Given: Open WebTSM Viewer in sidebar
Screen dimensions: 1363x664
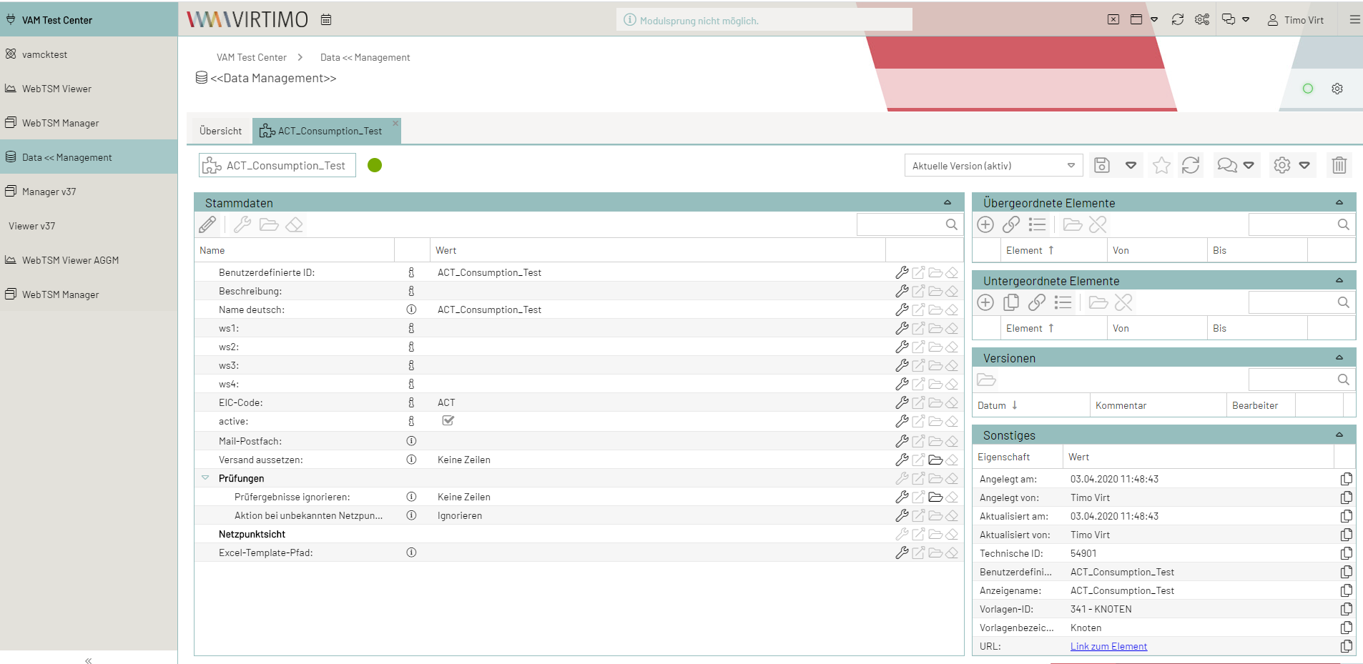Looking at the screenshot, I should tap(89, 89).
